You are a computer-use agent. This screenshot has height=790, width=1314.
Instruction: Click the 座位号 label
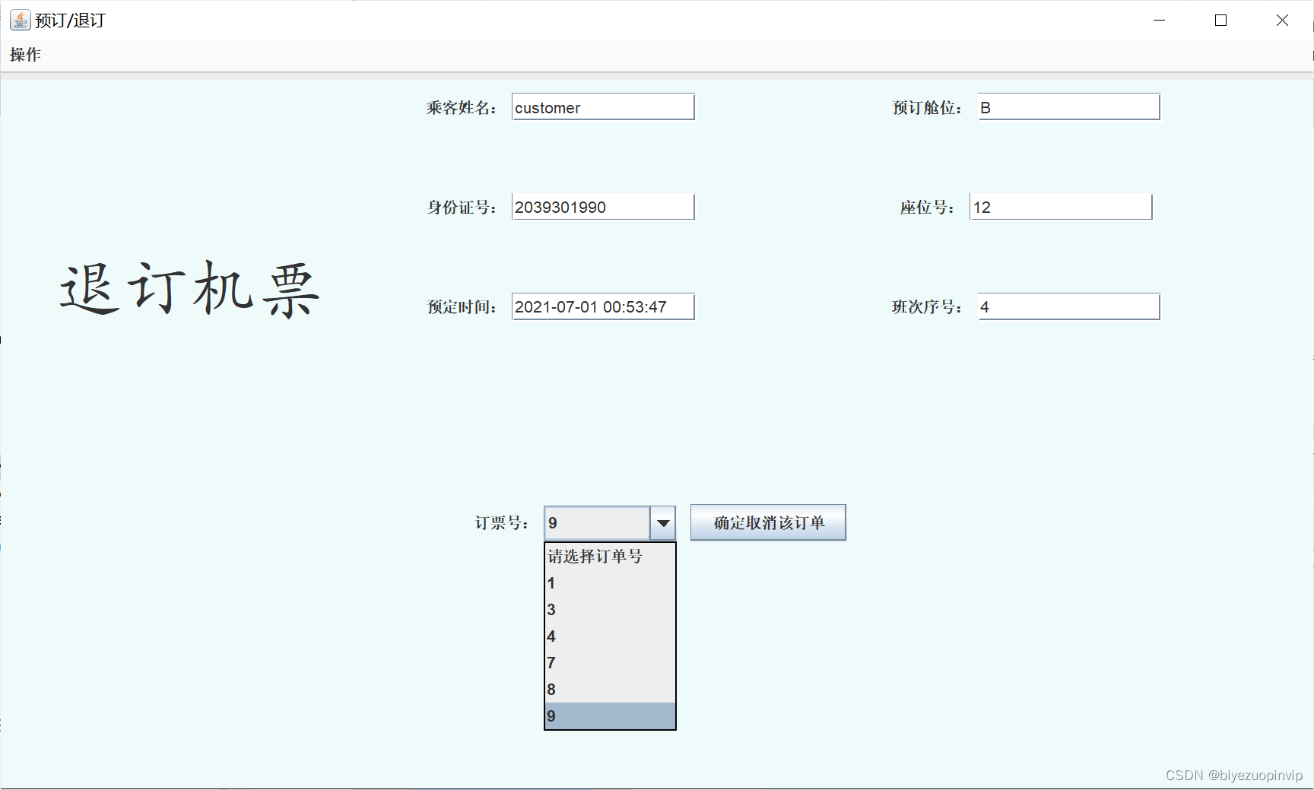[926, 208]
